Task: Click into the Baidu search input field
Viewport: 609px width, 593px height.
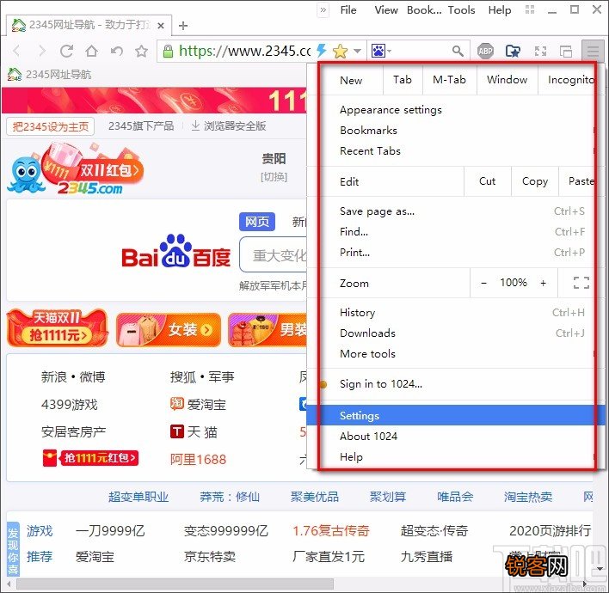Action: pyautogui.click(x=274, y=254)
